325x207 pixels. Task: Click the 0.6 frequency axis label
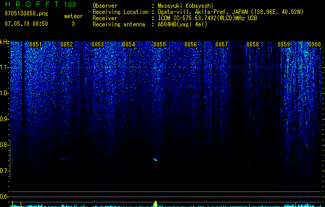pyautogui.click(x=4, y=197)
